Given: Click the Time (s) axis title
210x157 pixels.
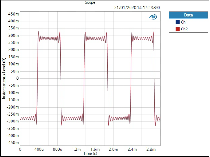Looking at the screenshot, I should 90,153.
